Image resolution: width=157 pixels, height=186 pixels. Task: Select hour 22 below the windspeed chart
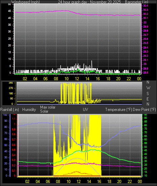coord(129,79)
